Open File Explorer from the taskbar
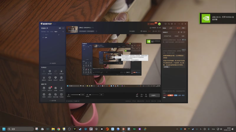 (53, 129)
